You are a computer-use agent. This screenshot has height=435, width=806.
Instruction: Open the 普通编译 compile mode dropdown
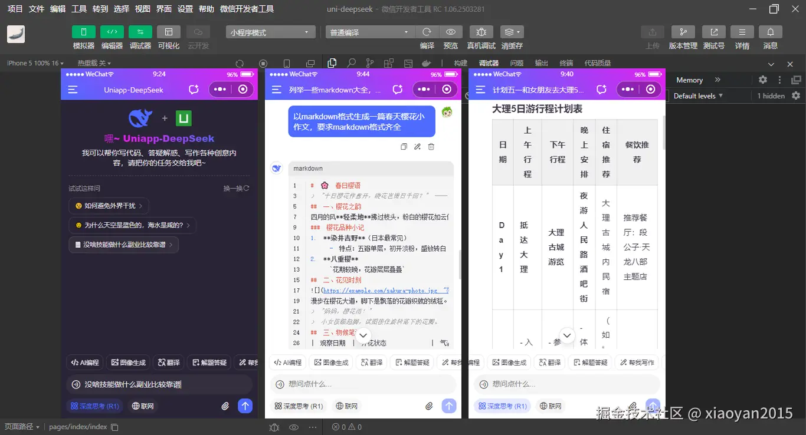point(369,31)
